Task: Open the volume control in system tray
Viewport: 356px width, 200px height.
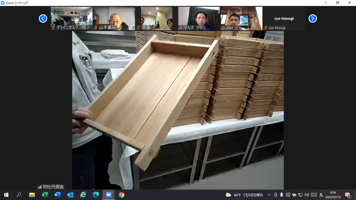Action: [x=306, y=195]
